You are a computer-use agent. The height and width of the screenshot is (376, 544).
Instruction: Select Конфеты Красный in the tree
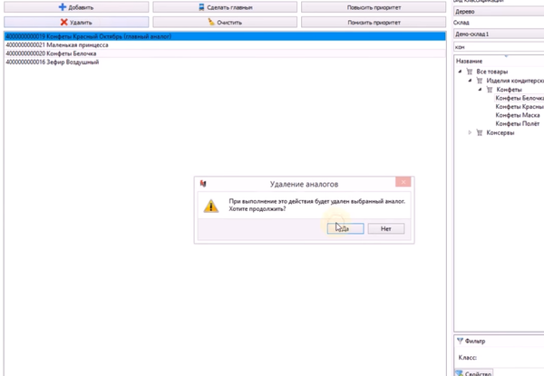[x=520, y=107]
